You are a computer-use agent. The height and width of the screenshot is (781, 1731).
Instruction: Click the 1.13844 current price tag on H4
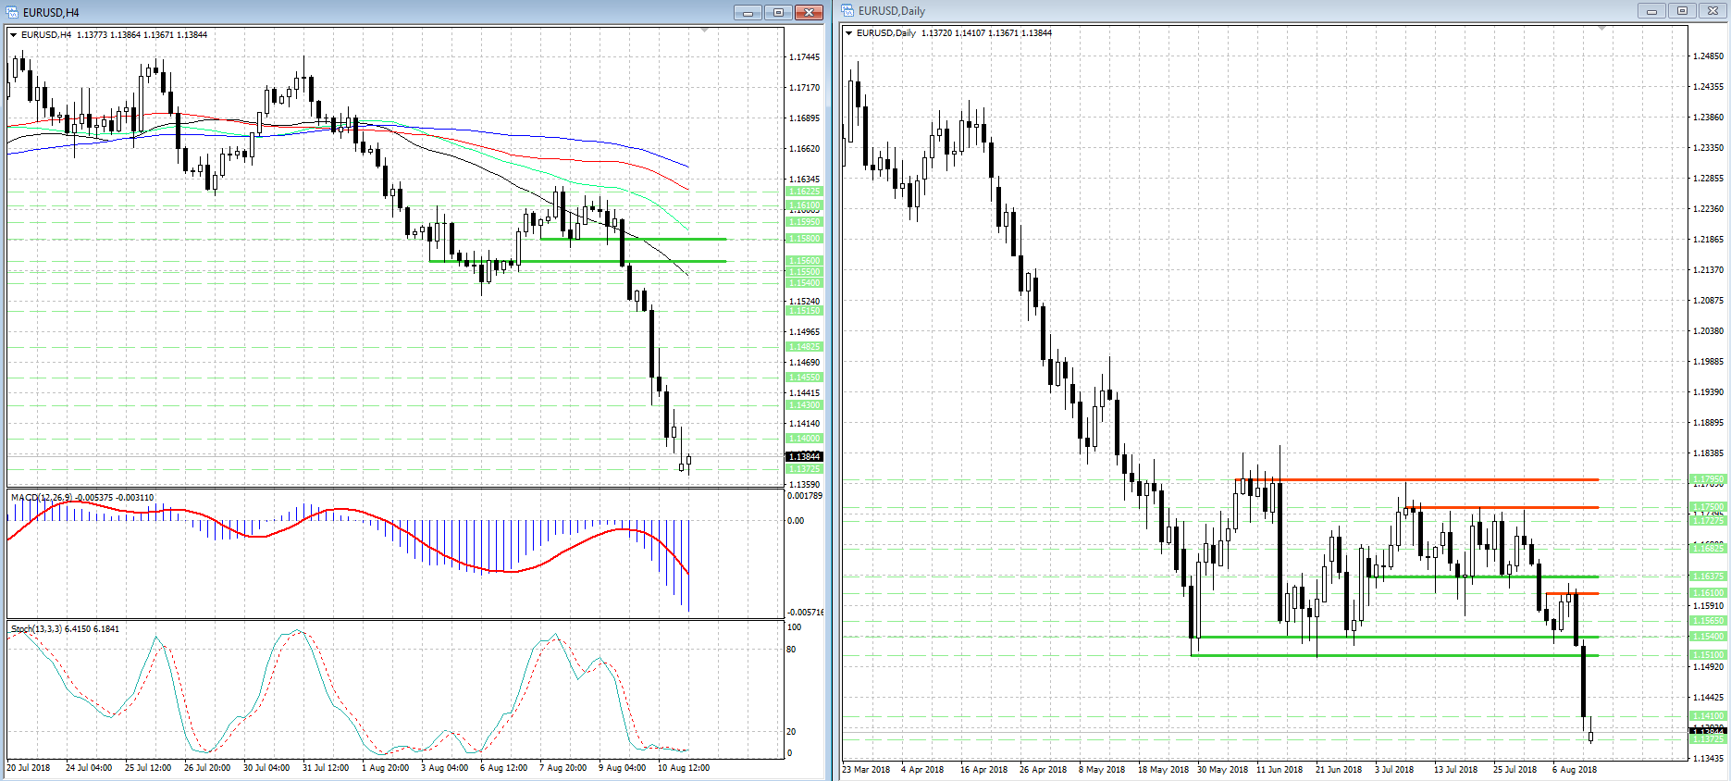(804, 456)
